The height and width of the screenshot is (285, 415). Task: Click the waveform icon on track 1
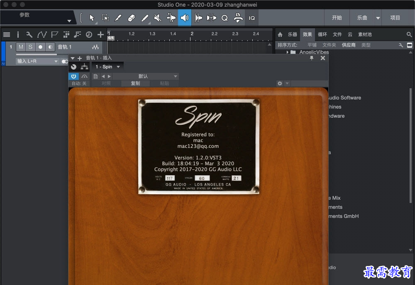click(x=95, y=47)
